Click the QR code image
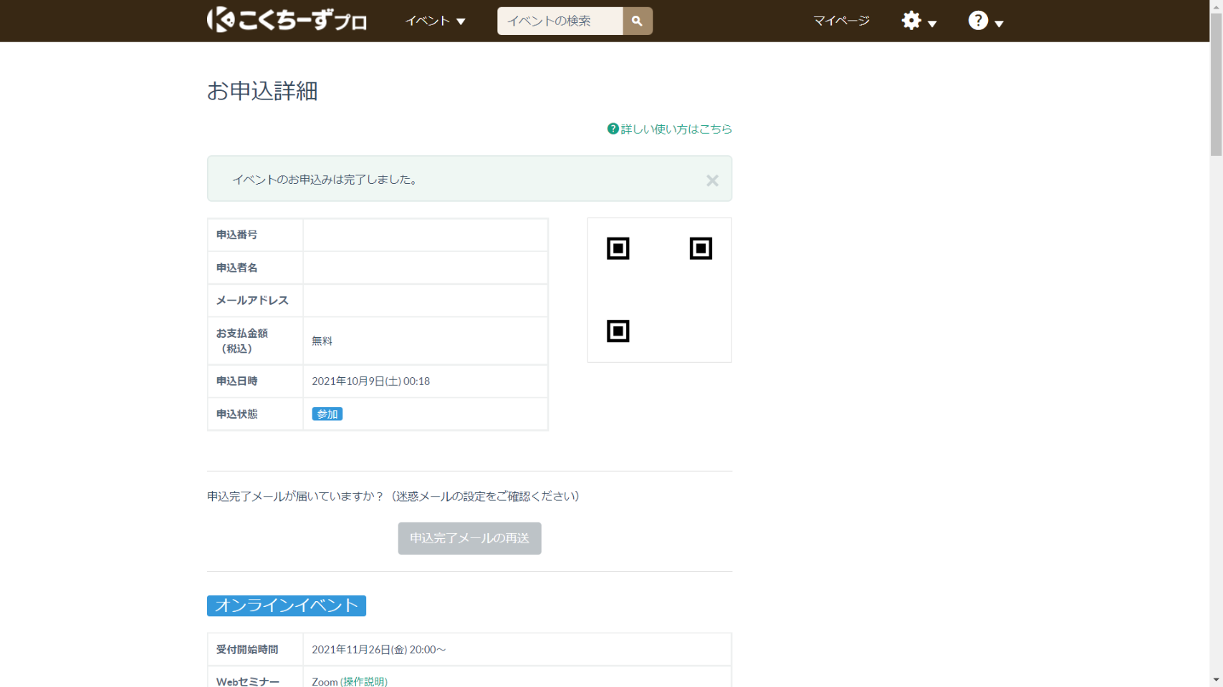Screen dimensions: 1223x687 coord(659,290)
